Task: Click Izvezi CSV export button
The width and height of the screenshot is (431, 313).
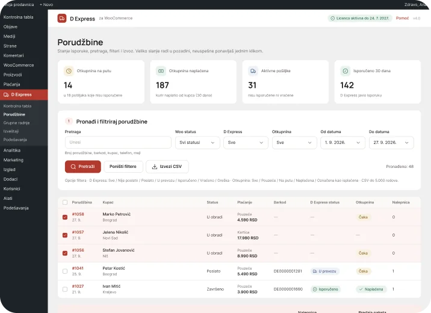Action: [167, 167]
